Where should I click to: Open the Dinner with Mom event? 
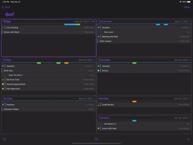pyautogui.click(x=49, y=32)
